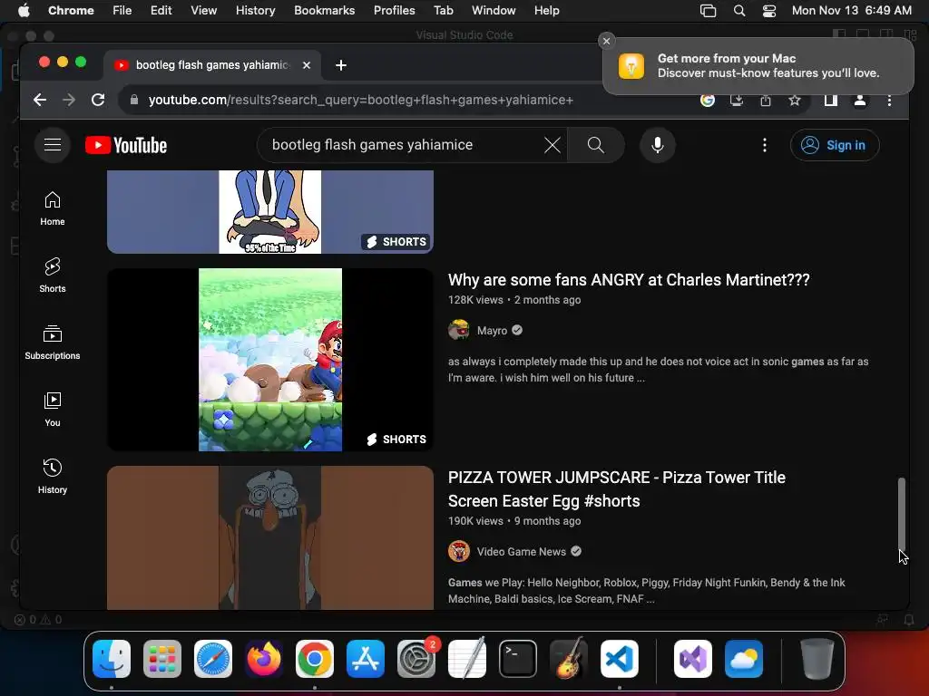Install app via address bar download icon
This screenshot has height=696, width=929.
pos(737,100)
